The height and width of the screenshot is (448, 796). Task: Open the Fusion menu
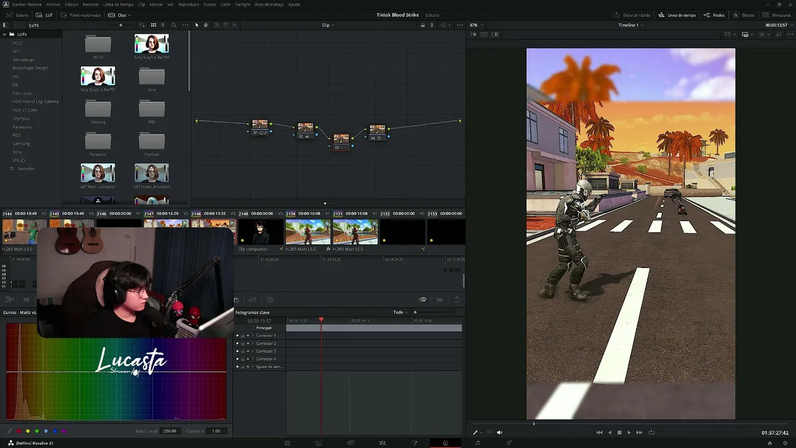(x=210, y=4)
